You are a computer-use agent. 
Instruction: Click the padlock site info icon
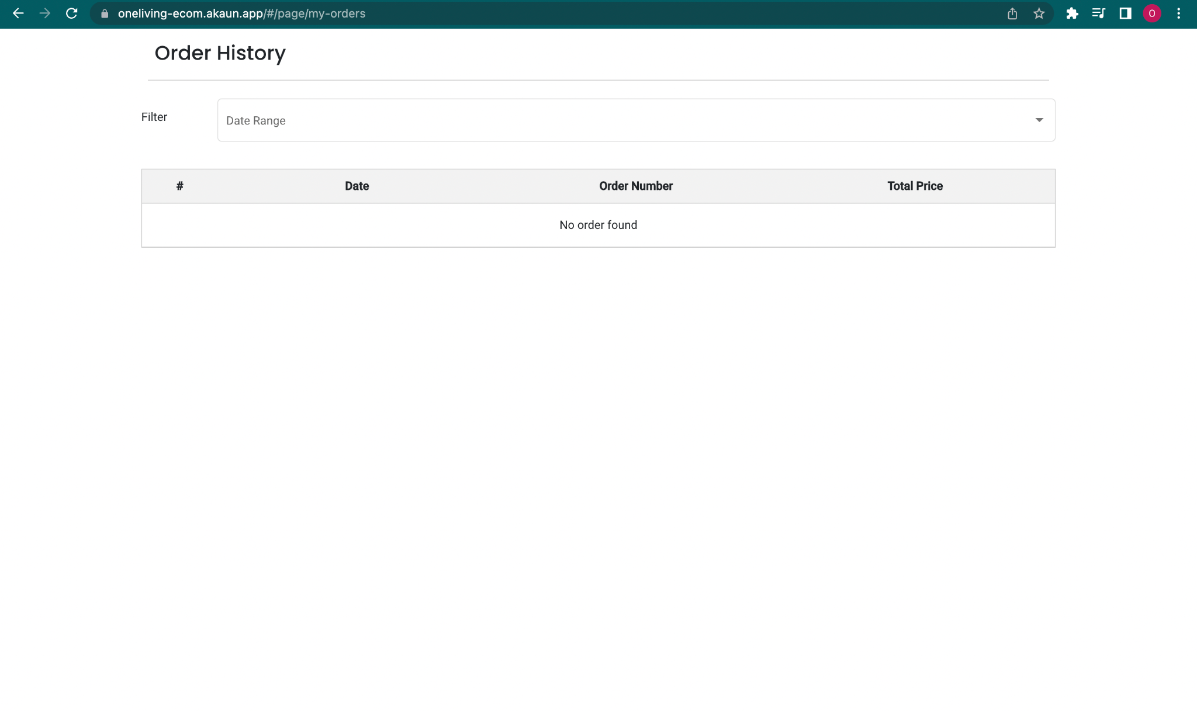coord(105,13)
